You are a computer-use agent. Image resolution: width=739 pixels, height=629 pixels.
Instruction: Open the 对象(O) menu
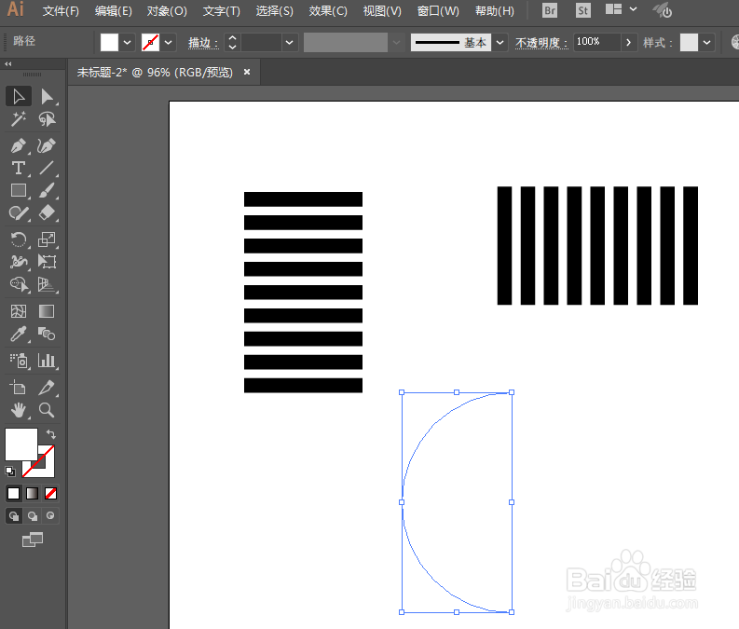(x=167, y=11)
